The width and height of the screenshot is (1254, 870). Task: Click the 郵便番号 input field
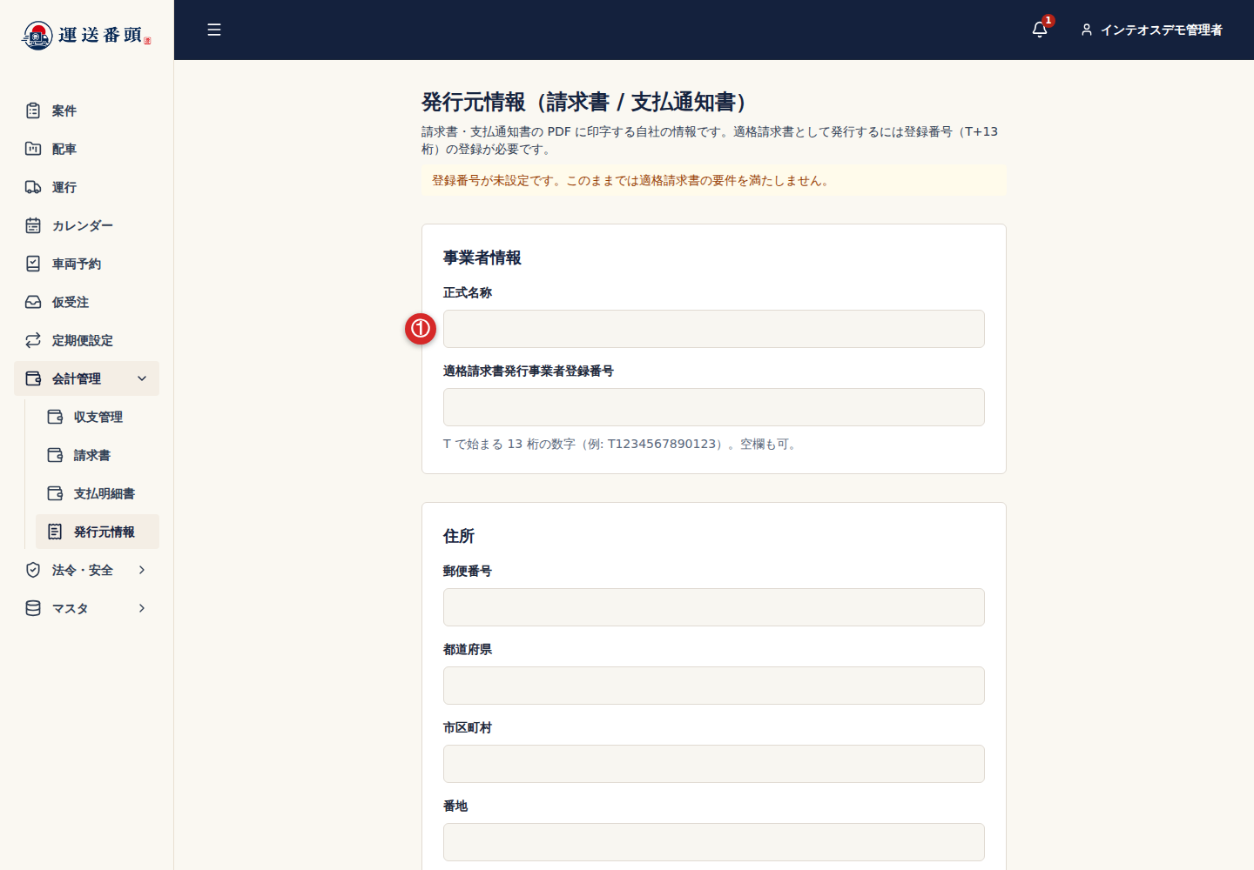714,607
